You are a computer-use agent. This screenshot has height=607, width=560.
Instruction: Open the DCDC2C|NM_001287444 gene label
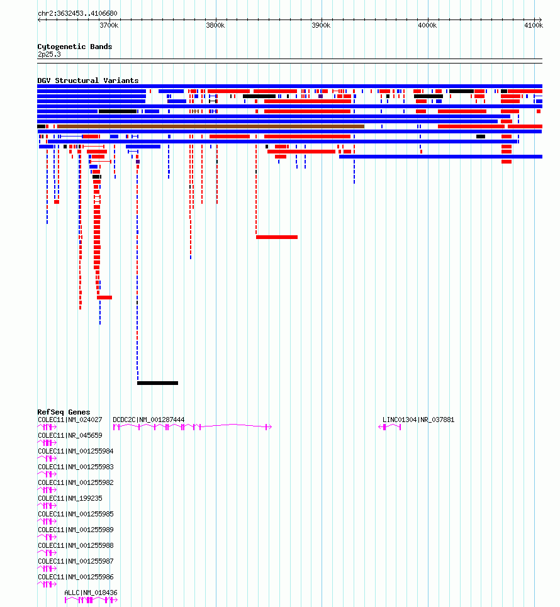click(148, 420)
